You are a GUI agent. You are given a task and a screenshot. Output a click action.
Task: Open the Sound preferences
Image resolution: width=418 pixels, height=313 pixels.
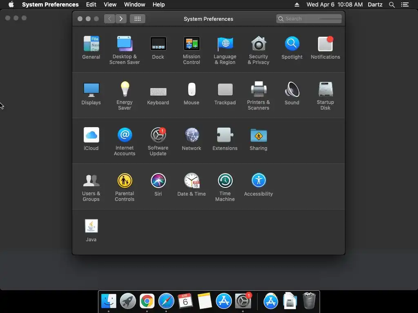click(292, 93)
